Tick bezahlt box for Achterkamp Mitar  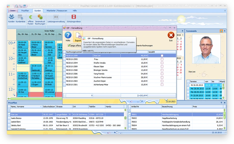click(162, 85)
